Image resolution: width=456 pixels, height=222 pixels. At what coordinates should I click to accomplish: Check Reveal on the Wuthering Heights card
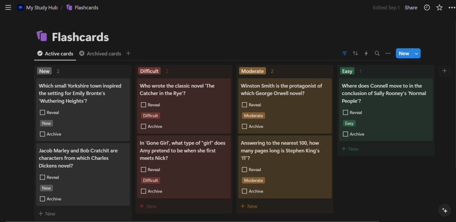(42, 112)
